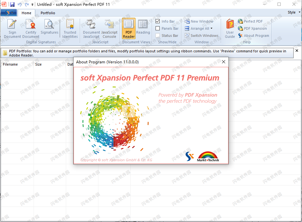Launch the JavaScript Console
Screen dimensions: 302x222
[109, 28]
